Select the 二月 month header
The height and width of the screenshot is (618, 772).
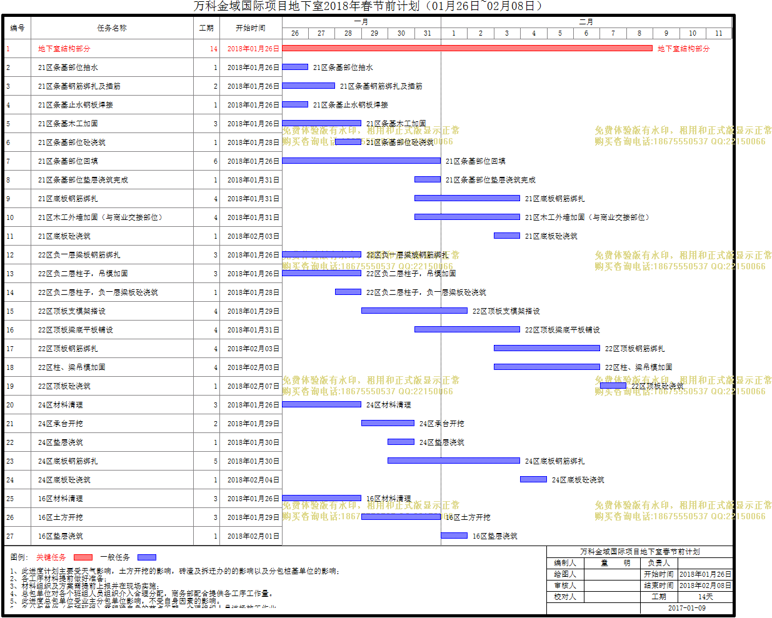586,22
